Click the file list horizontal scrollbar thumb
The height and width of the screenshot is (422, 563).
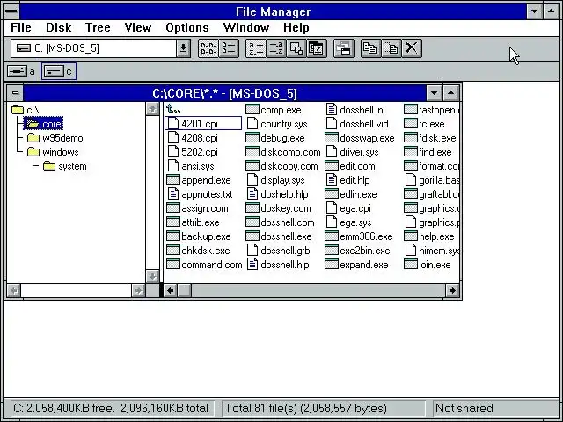pos(185,290)
